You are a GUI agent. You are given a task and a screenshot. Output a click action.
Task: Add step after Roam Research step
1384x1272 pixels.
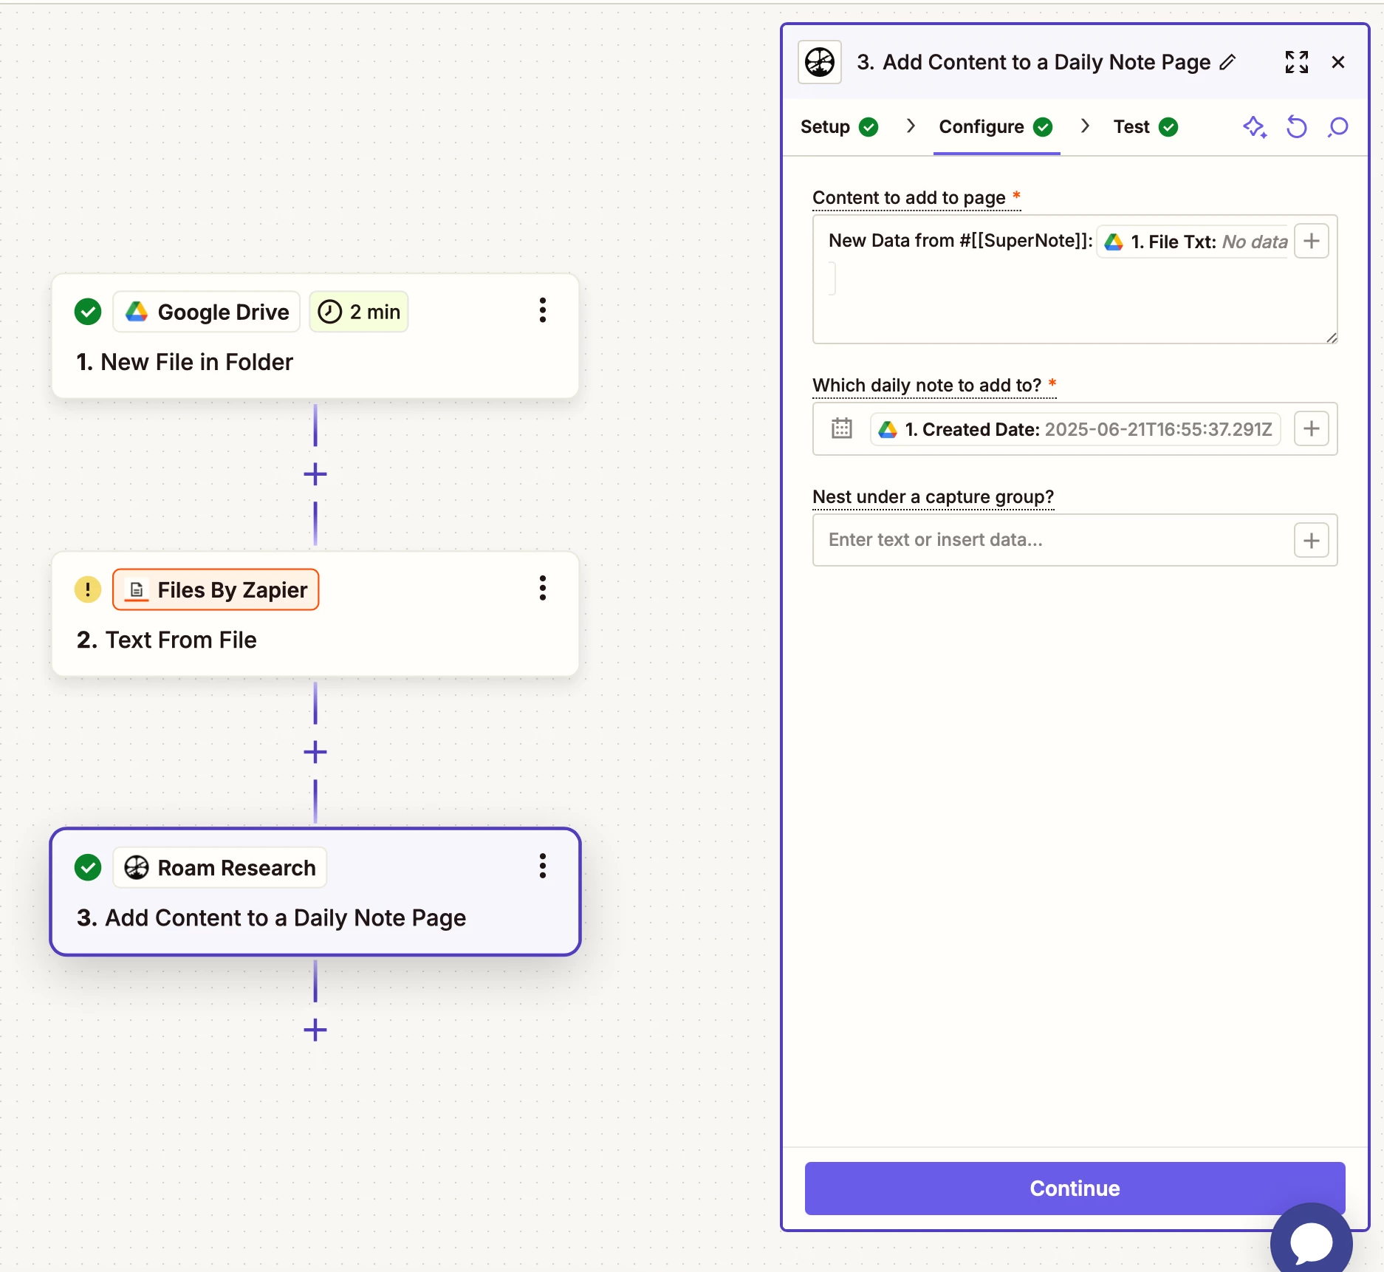(315, 1030)
